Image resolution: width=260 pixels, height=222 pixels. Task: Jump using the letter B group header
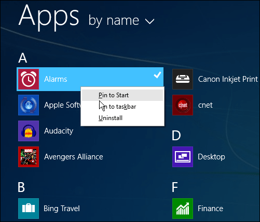click(21, 187)
